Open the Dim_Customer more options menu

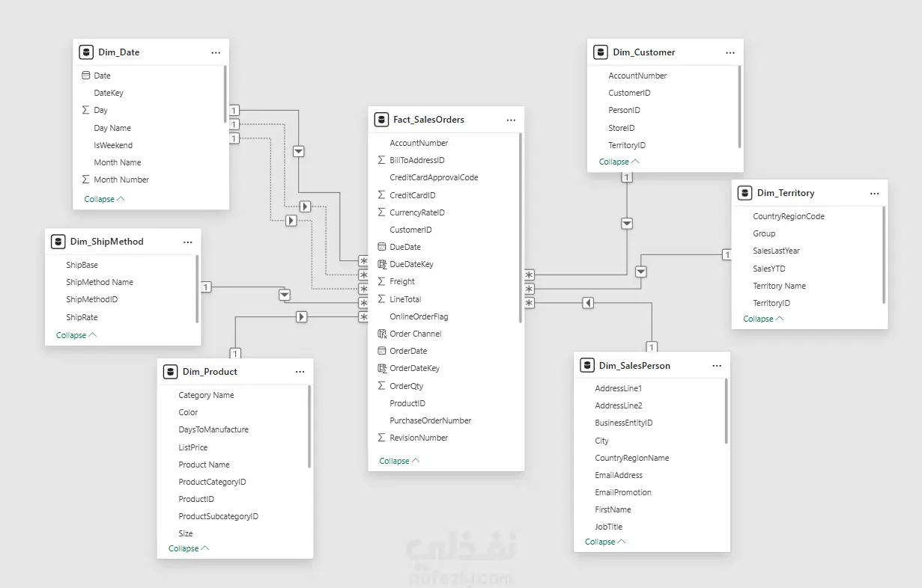point(730,52)
